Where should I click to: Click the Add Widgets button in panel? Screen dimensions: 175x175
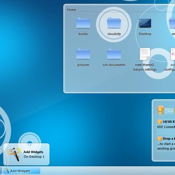[x=21, y=171]
